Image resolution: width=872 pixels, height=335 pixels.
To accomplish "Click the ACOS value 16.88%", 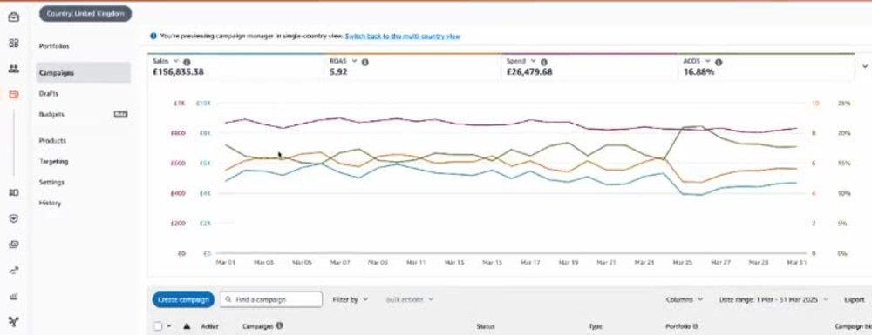I will click(x=699, y=71).
